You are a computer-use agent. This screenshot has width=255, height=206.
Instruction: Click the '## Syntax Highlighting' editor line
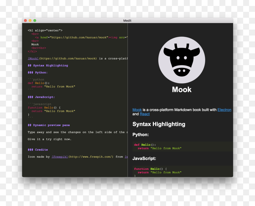click(x=48, y=65)
